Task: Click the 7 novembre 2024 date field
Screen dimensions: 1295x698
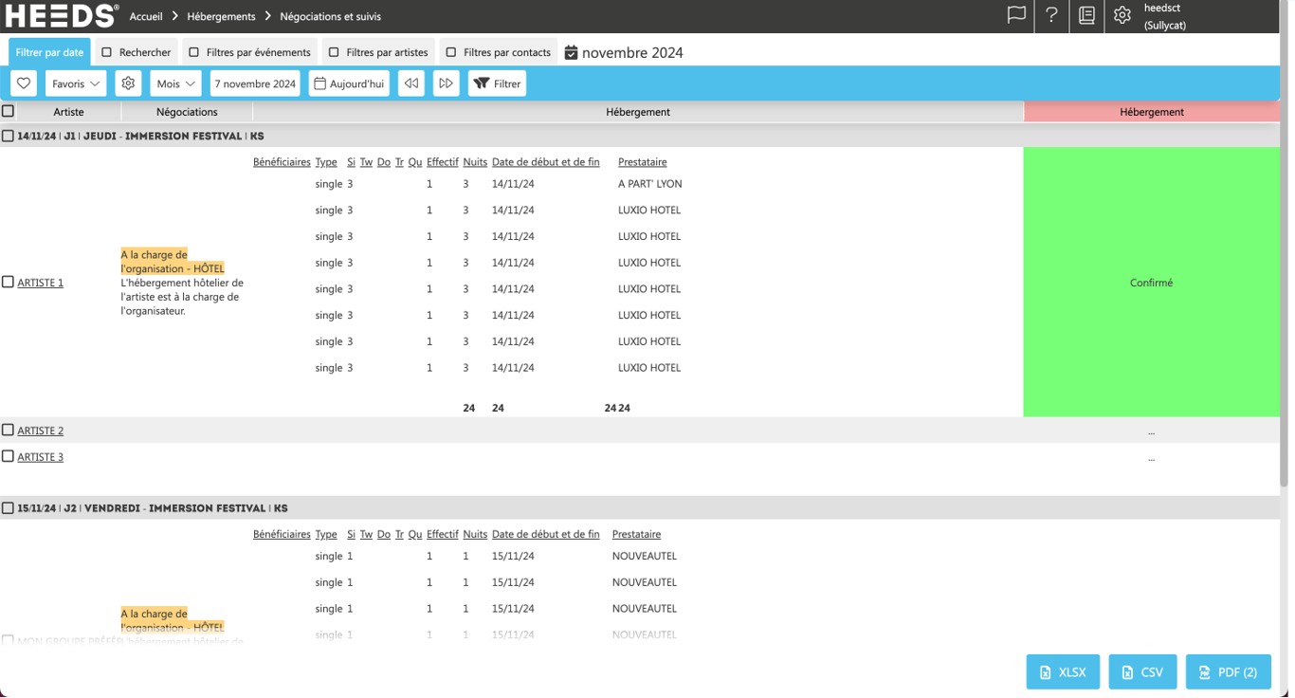Action: click(x=255, y=83)
